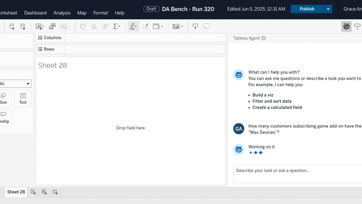Click the Describe your task input field
Viewport: 362px width, 204px height.
tap(298, 174)
